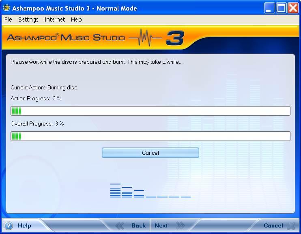Click the double right arrow beside Next
This screenshot has width=301, height=234.
point(181,226)
